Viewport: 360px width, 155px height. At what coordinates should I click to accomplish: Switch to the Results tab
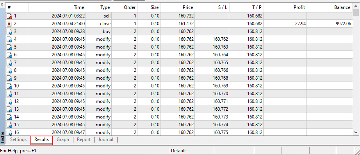pos(41,139)
